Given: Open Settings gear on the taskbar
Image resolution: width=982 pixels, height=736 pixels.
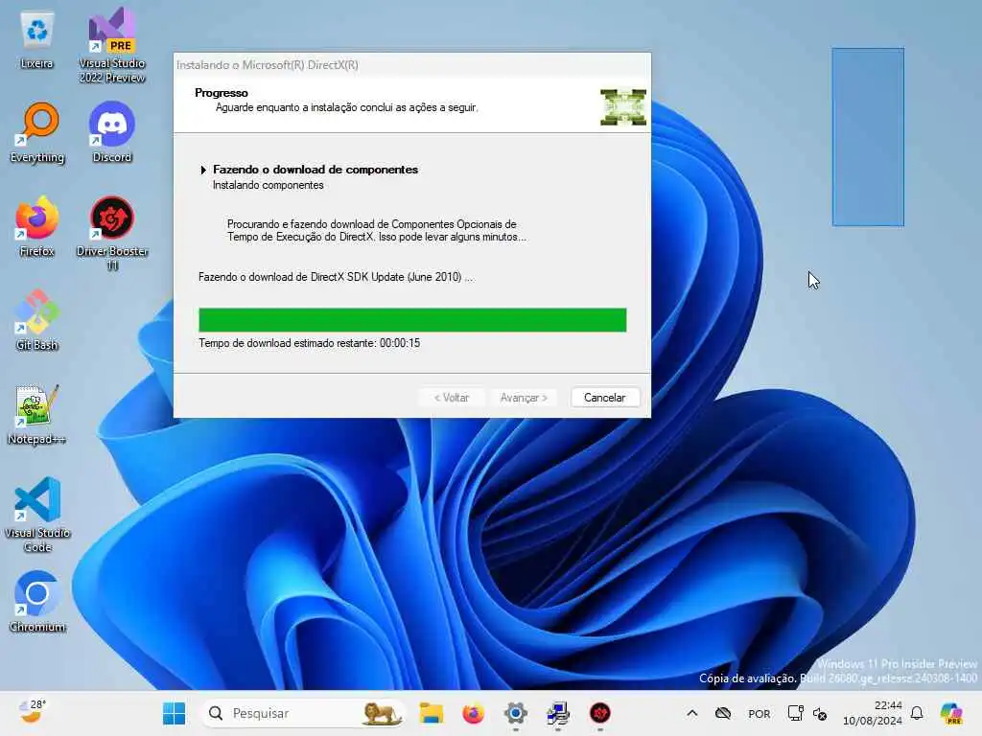Looking at the screenshot, I should pyautogui.click(x=515, y=713).
